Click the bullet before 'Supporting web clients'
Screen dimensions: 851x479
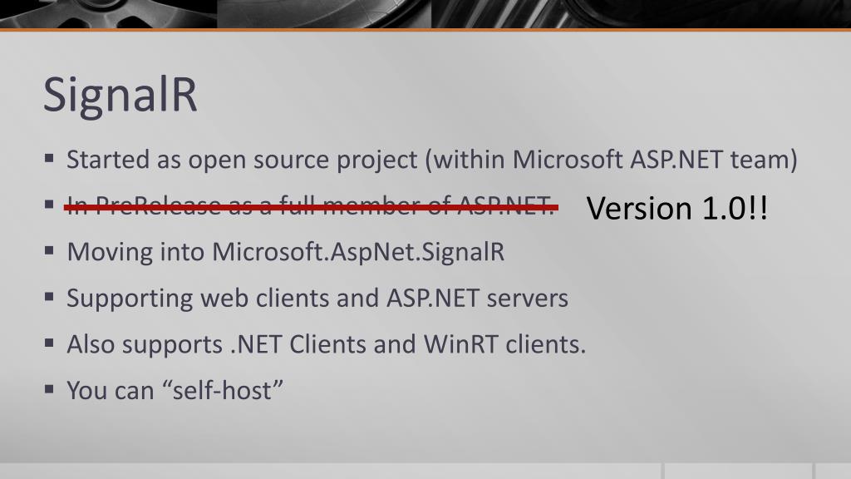point(49,297)
